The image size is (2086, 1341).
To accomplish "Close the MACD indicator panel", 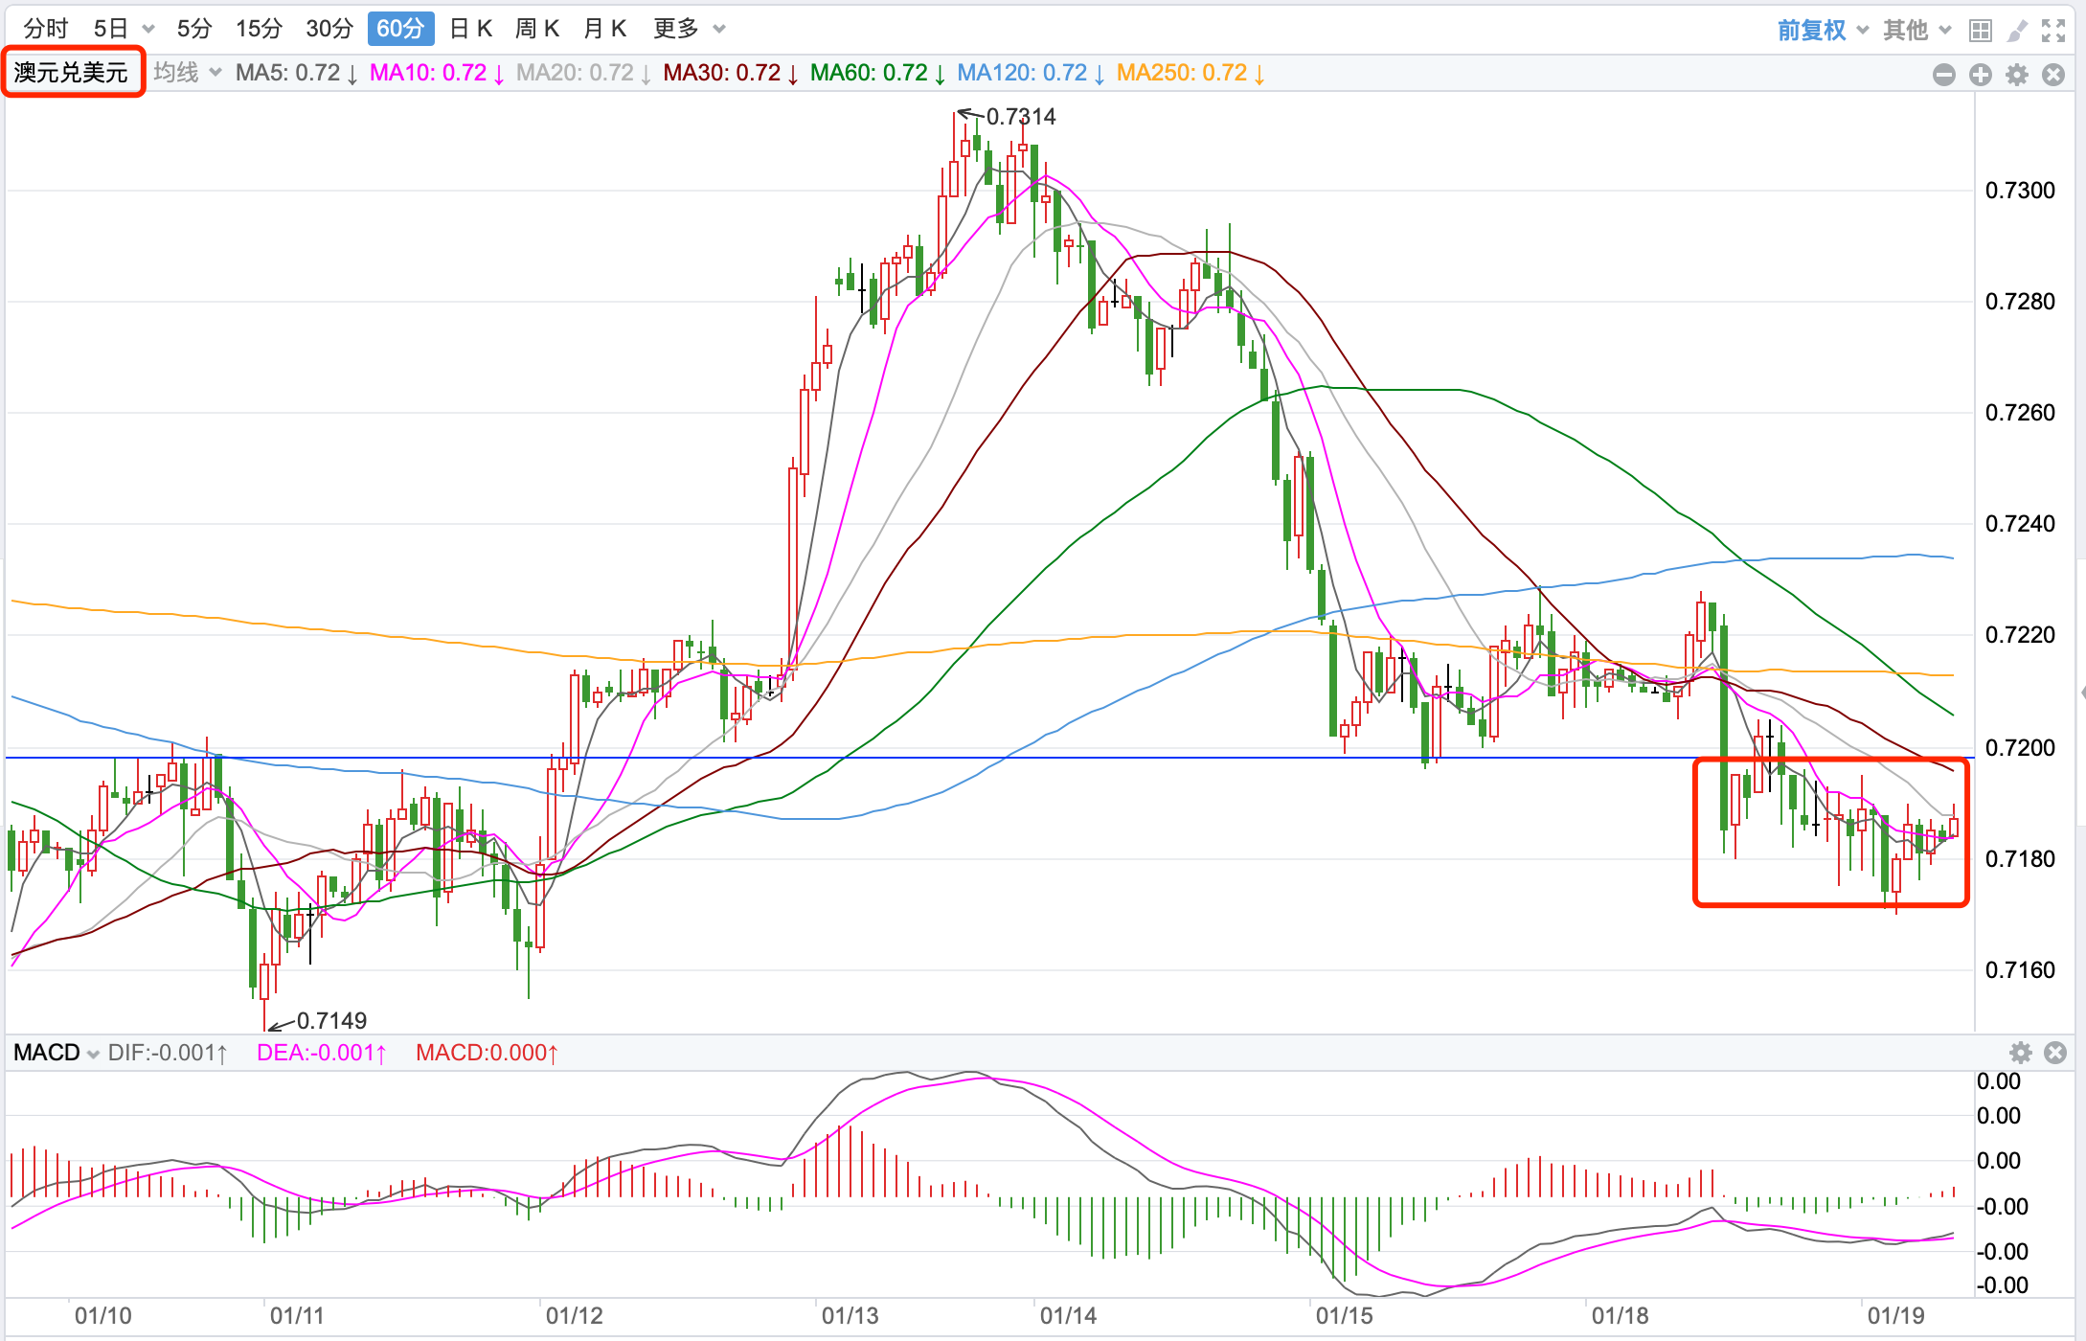I will (2054, 1053).
